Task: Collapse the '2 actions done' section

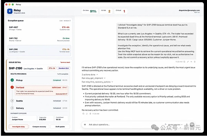Action: (x=90, y=75)
